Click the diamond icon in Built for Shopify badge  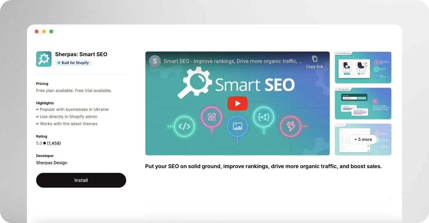tap(59, 62)
